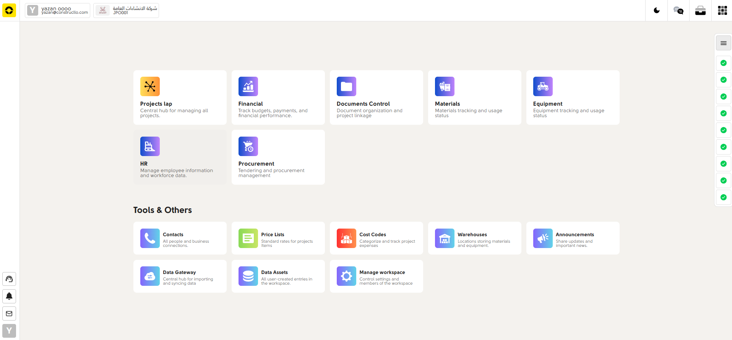732x340 pixels.
Task: Open the Warehouses icon
Action: (445, 238)
